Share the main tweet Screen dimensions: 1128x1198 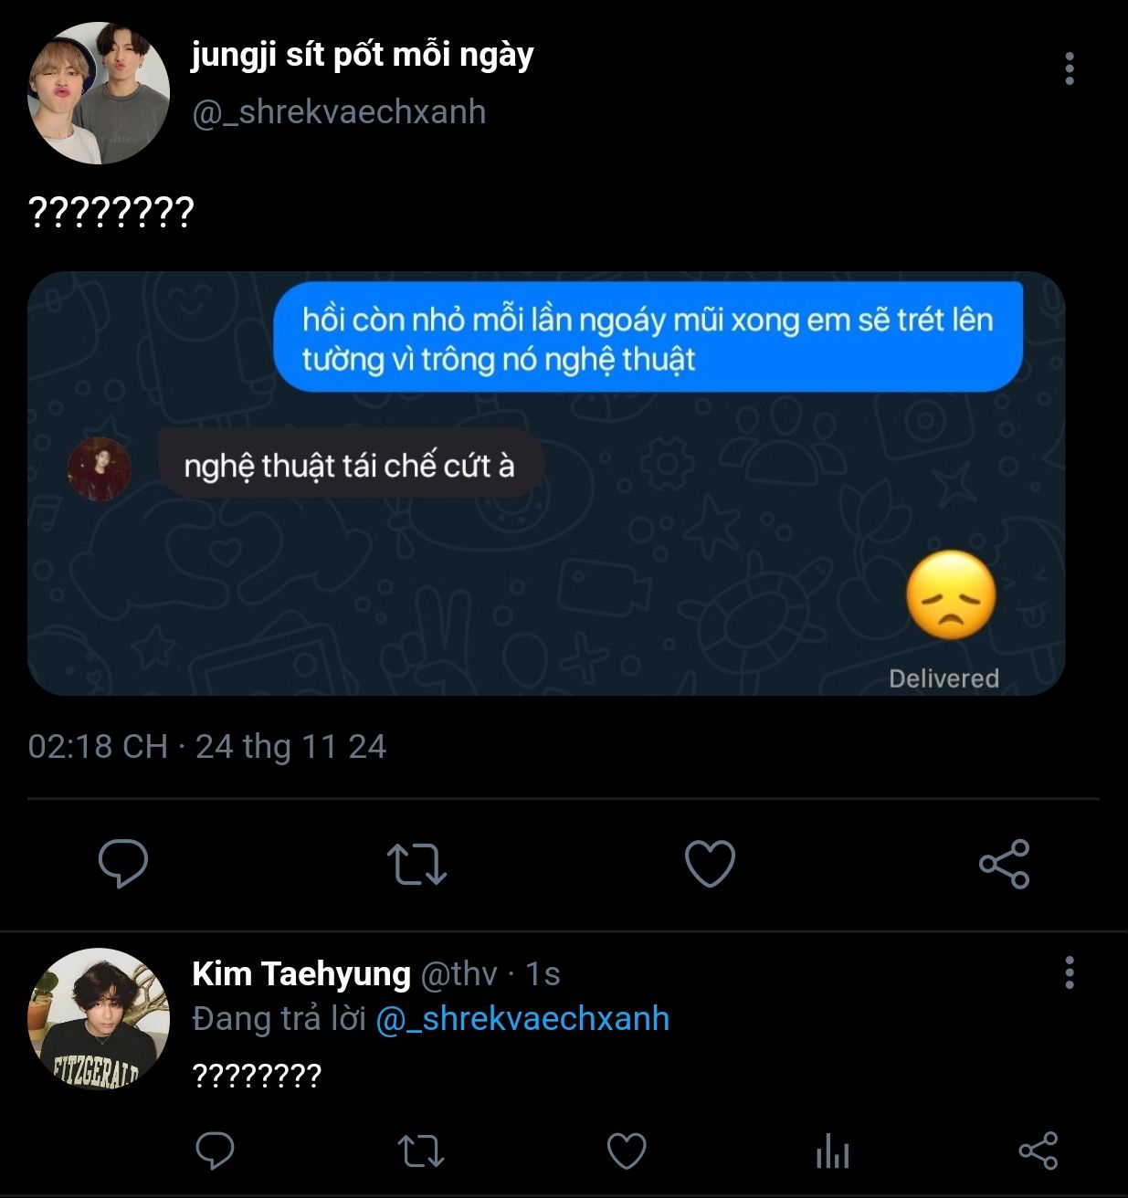(x=1004, y=864)
